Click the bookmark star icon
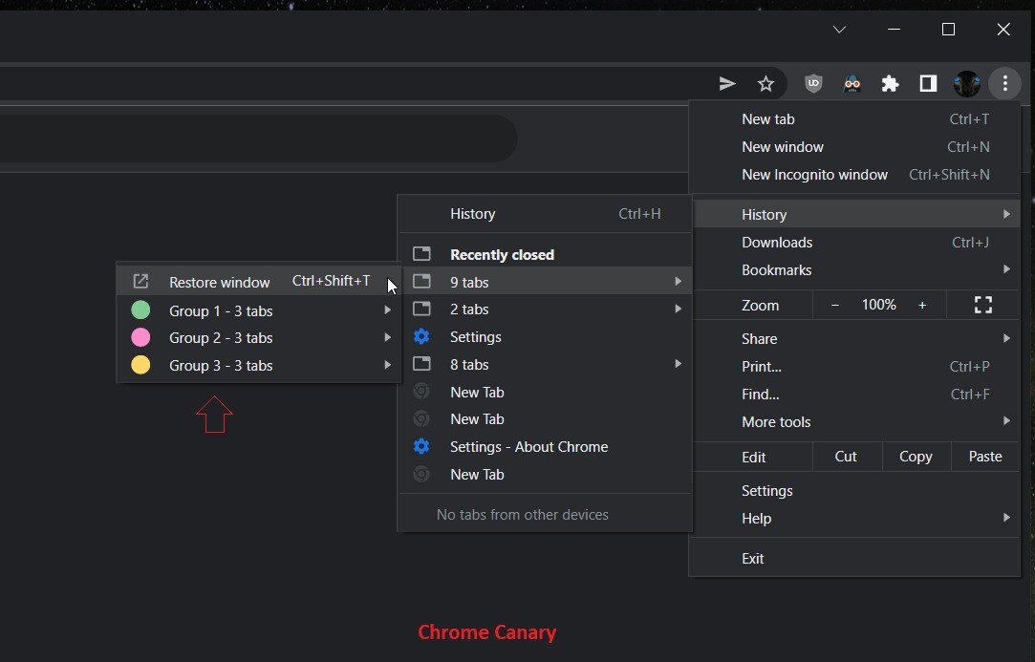1035x662 pixels. point(765,84)
